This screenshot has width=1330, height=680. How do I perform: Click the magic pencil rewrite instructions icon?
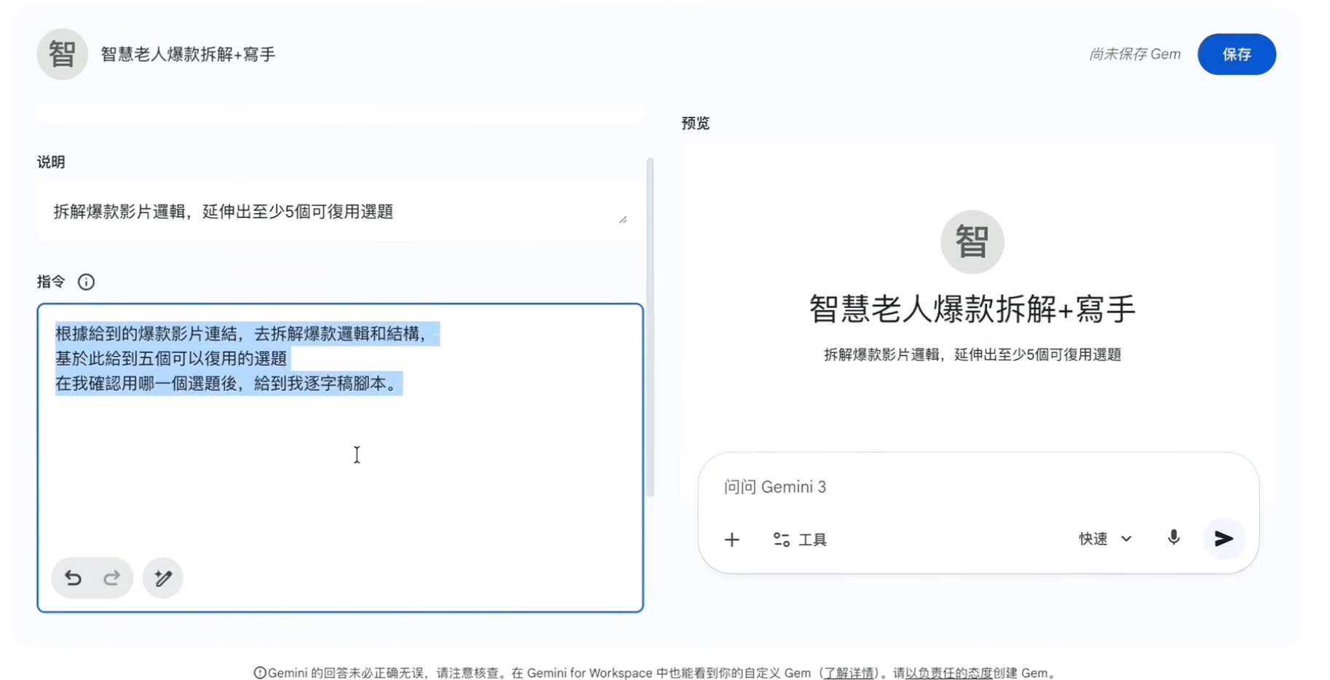coord(163,578)
